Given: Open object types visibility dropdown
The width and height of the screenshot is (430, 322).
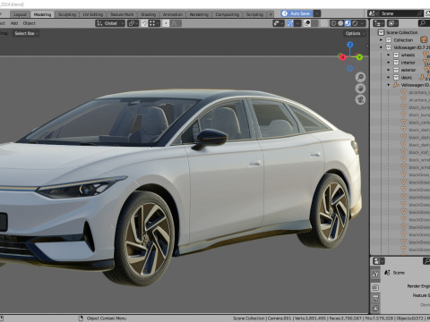Looking at the screenshot, I should (x=279, y=23).
